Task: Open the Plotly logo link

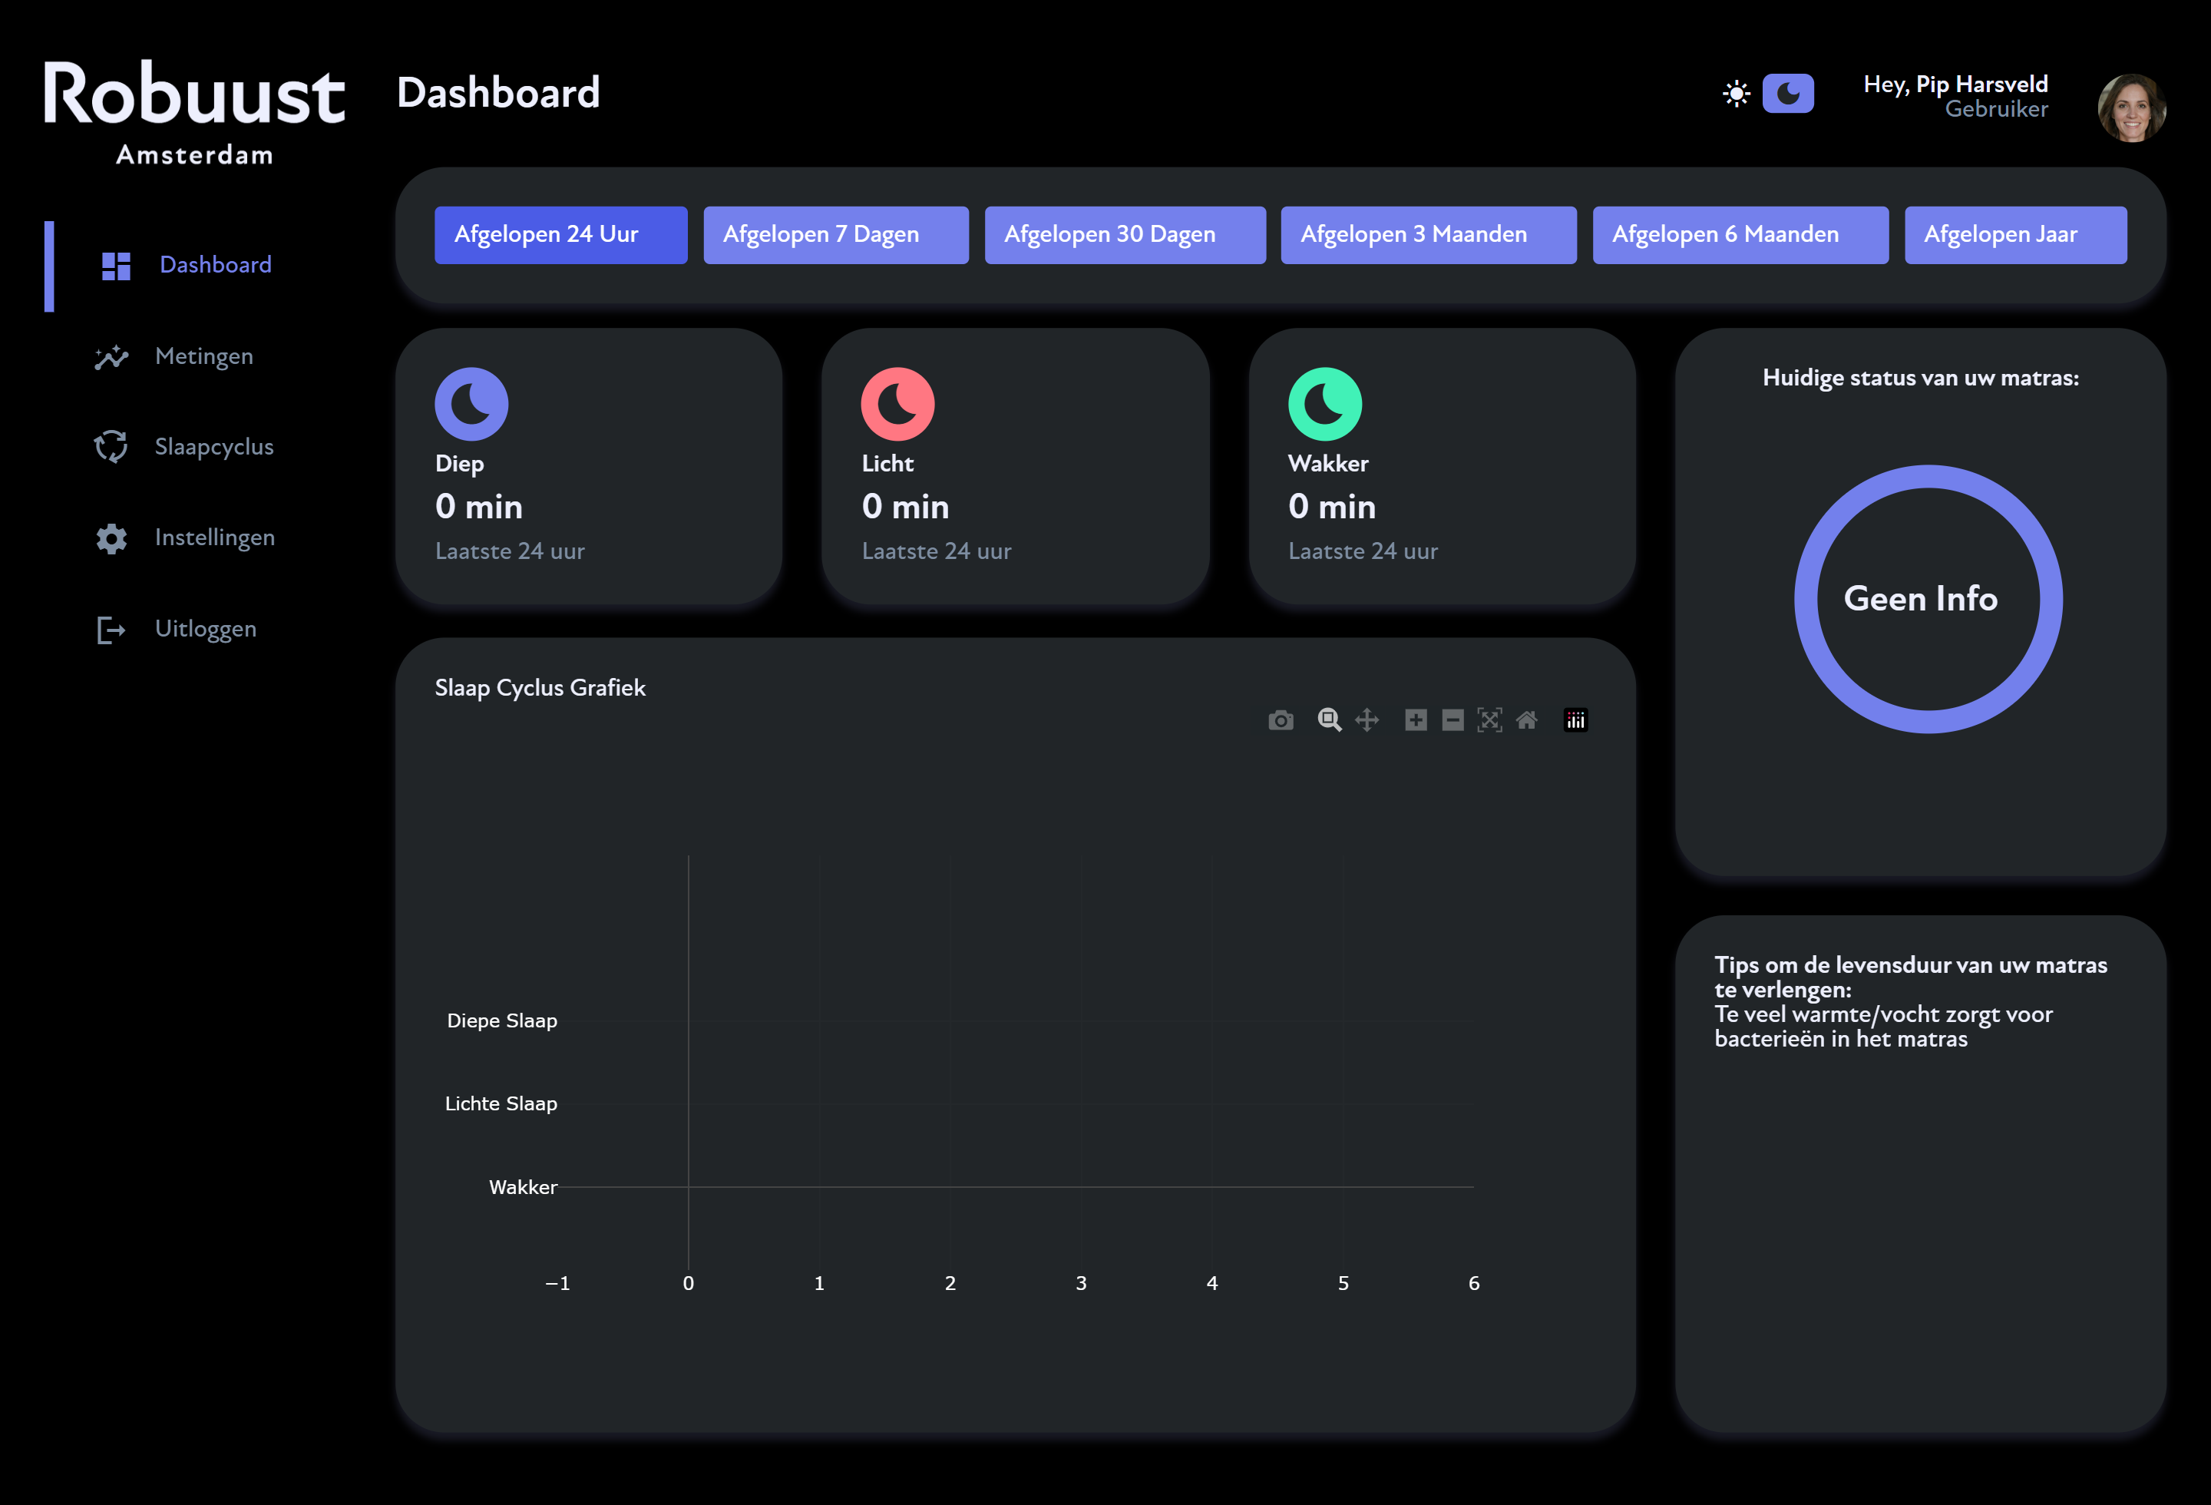Action: pos(1575,720)
